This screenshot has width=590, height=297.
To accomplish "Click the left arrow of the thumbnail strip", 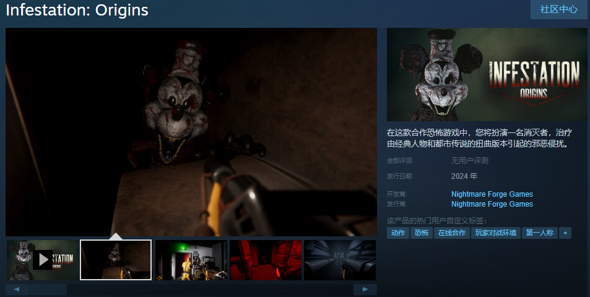I will [17, 290].
